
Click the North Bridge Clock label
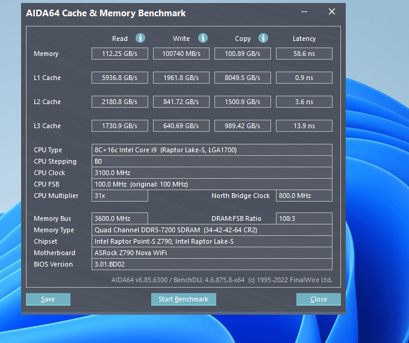point(240,196)
